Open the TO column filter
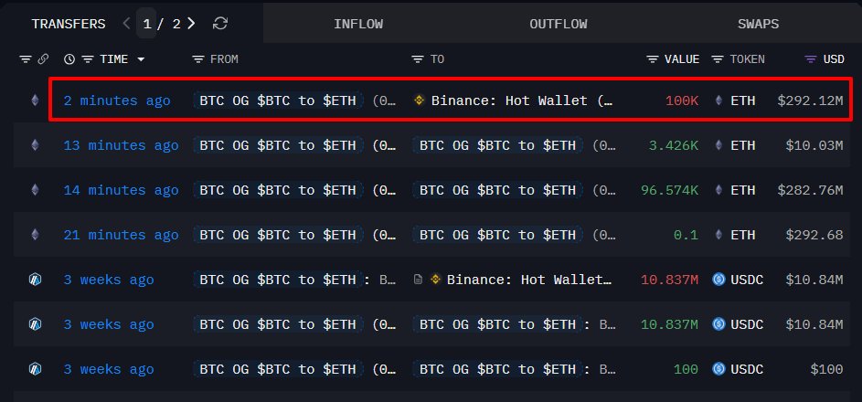 (x=418, y=59)
